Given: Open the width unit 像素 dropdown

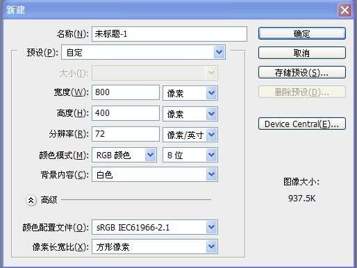Looking at the screenshot, I should [x=190, y=93].
